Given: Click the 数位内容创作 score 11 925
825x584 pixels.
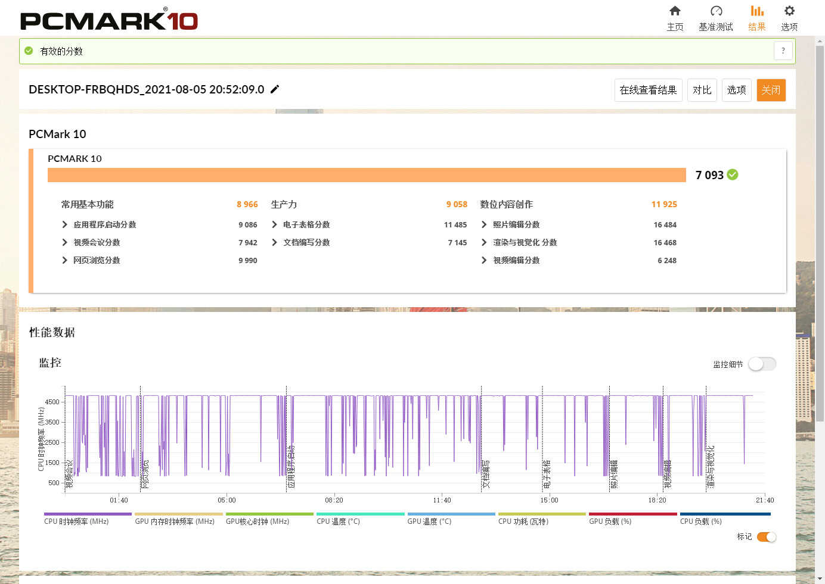Looking at the screenshot, I should (664, 204).
